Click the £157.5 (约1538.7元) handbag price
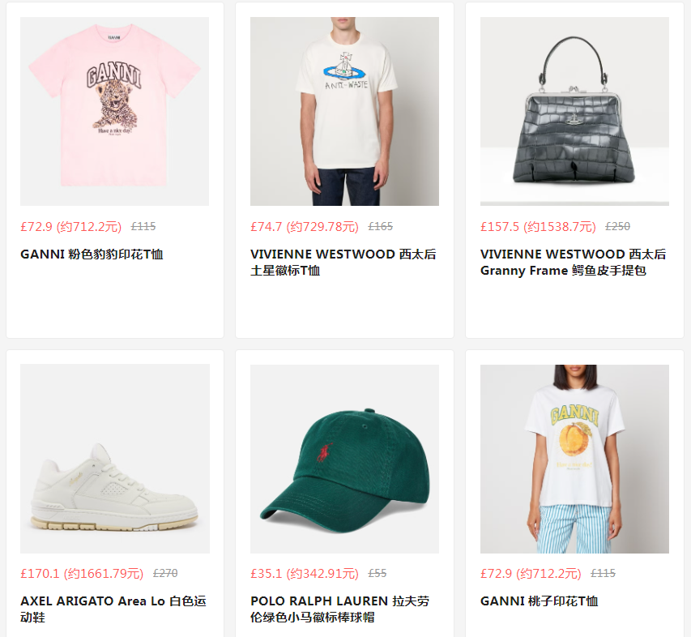The width and height of the screenshot is (691, 637). tap(538, 227)
